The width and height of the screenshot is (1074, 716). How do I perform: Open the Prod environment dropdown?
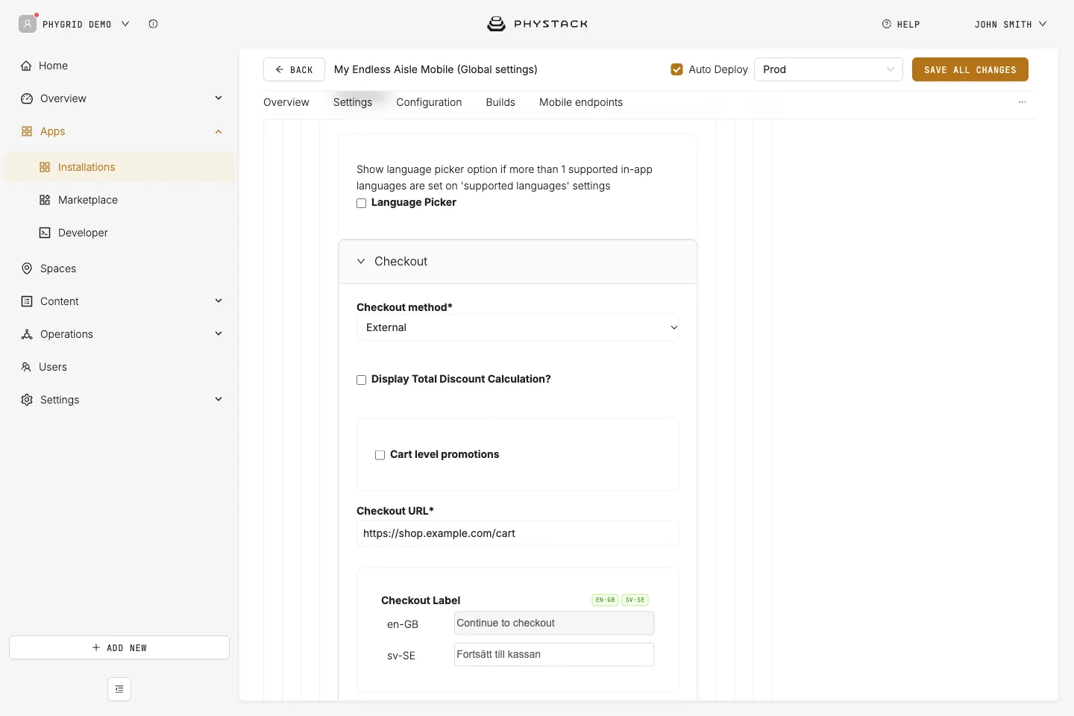tap(829, 69)
